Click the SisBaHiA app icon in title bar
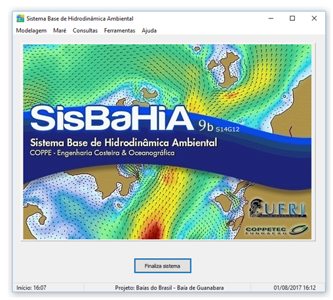The image size is (333, 300). pyautogui.click(x=20, y=18)
